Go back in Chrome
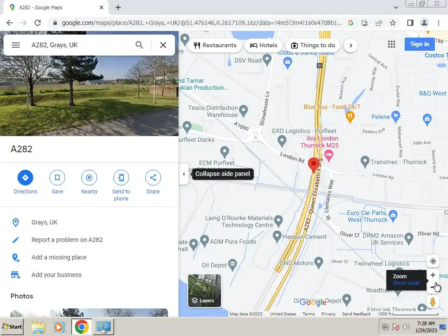 click(10, 23)
